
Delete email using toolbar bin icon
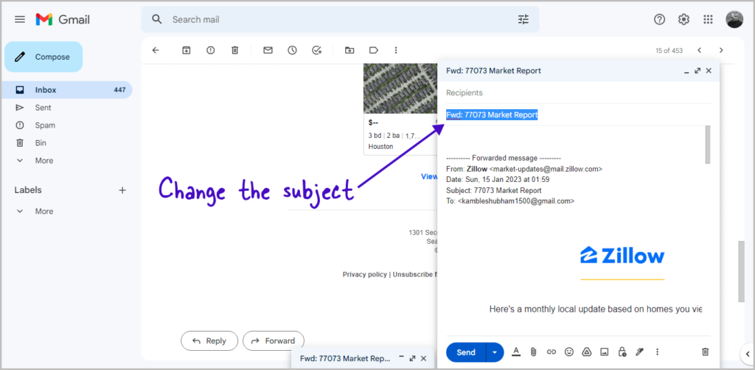coord(234,50)
